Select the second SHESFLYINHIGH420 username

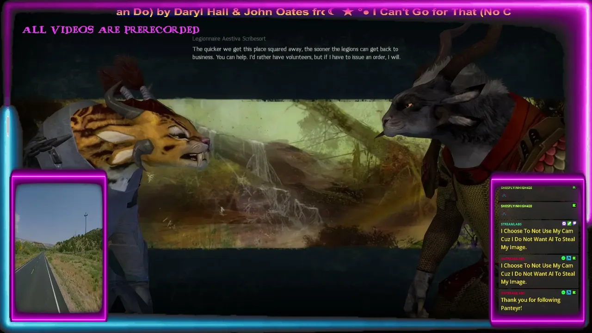coord(516,206)
